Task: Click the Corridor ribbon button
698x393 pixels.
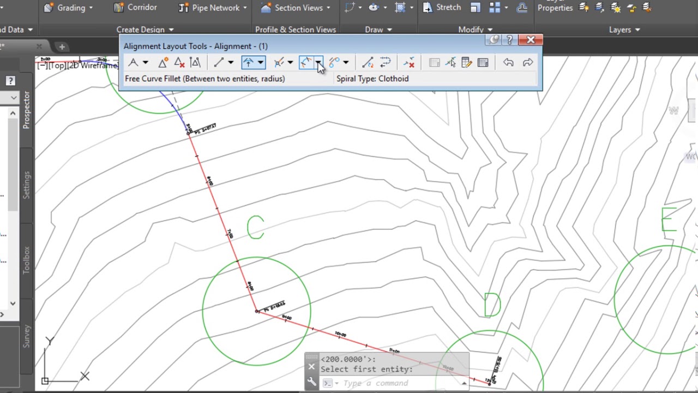Action: tap(135, 8)
